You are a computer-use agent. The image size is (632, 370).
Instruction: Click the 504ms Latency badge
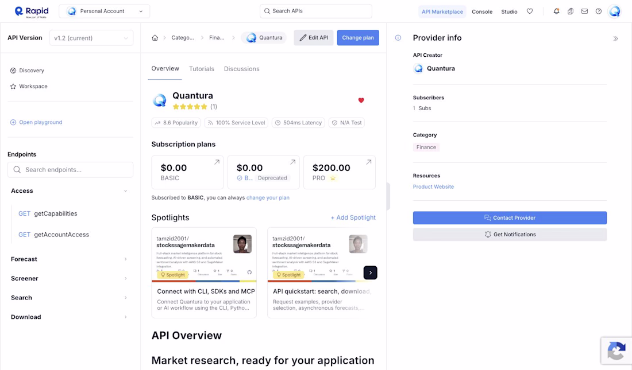[298, 123]
